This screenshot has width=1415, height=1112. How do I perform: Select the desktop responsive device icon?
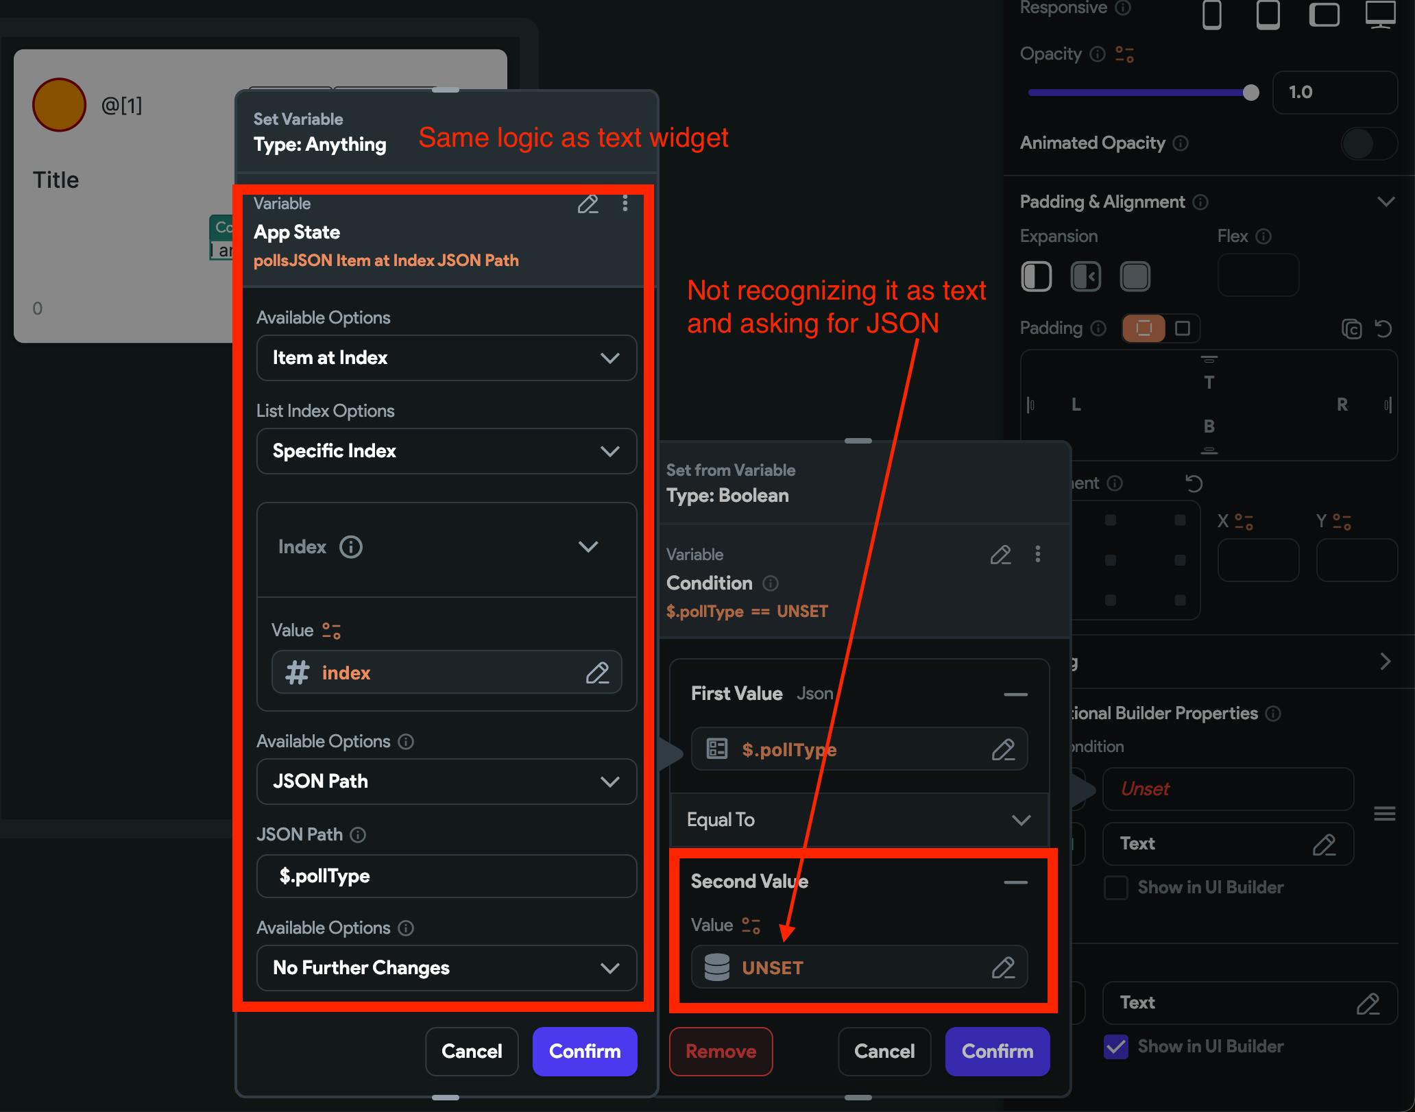(x=1379, y=14)
